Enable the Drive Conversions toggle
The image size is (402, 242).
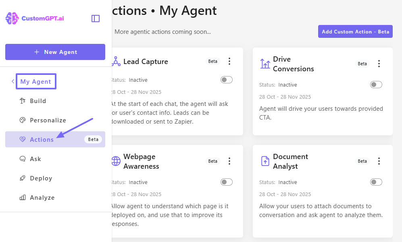click(376, 85)
